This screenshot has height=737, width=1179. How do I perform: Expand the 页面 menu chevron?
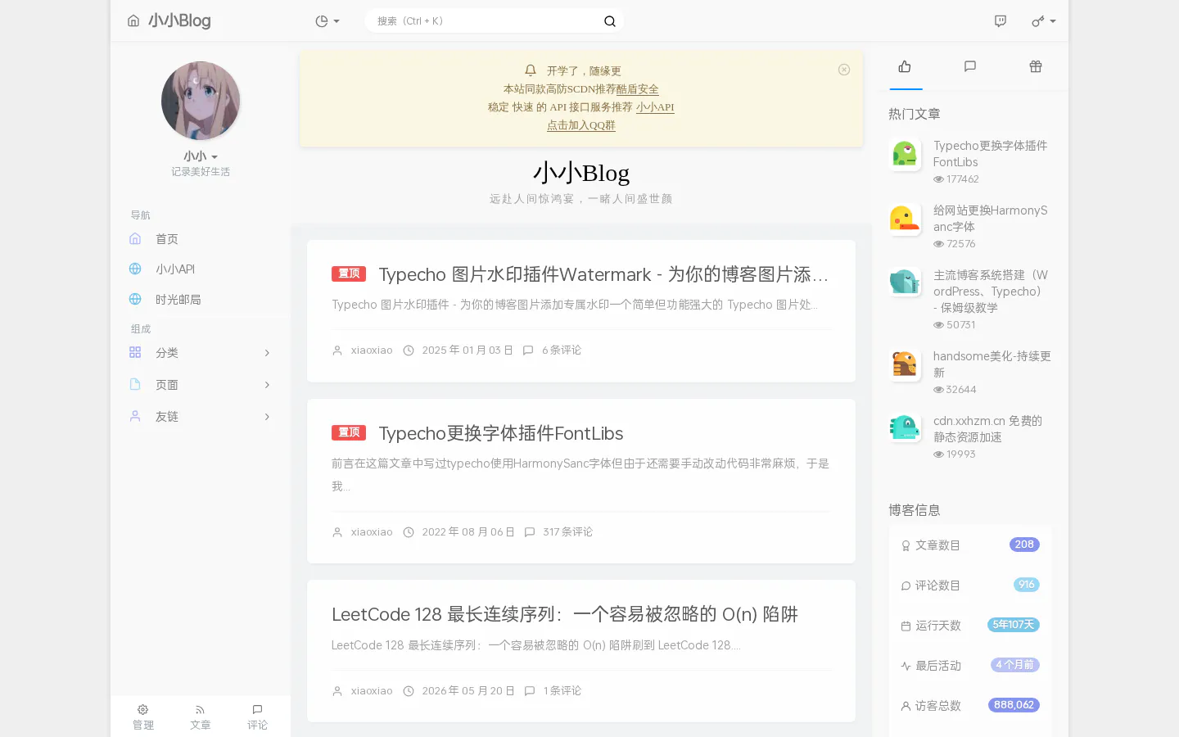coord(267,385)
